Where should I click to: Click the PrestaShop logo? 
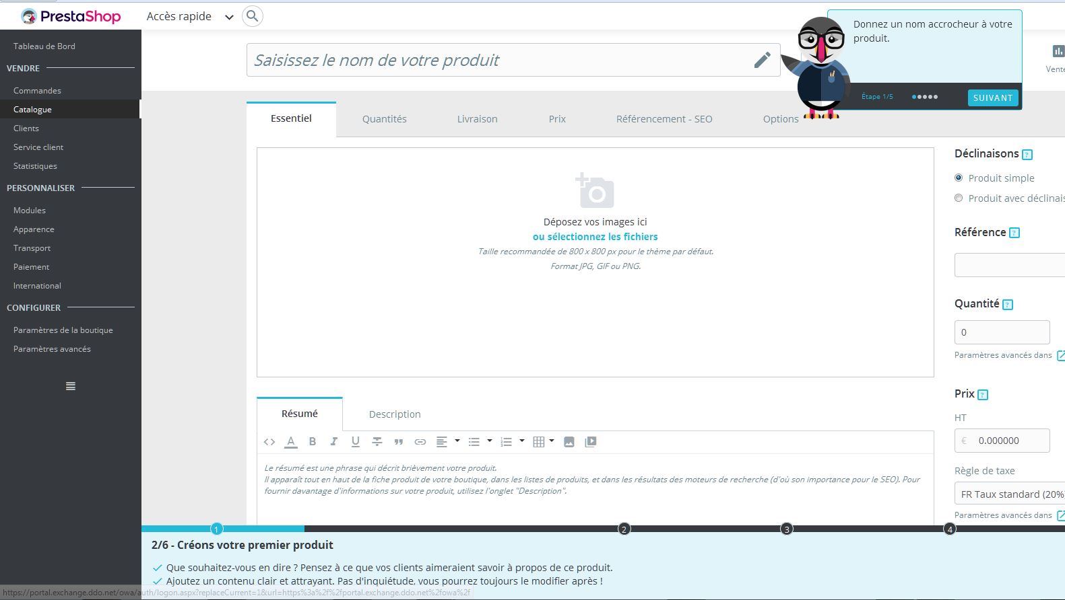71,16
